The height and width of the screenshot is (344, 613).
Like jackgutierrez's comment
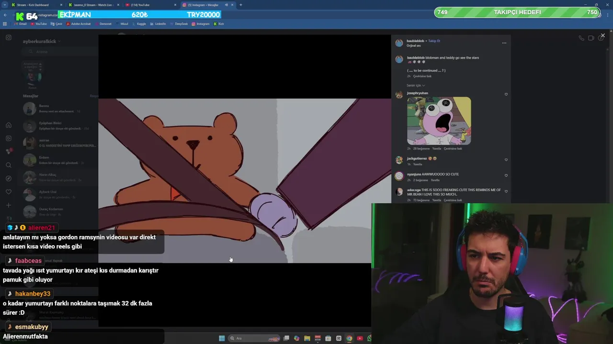coord(506,160)
